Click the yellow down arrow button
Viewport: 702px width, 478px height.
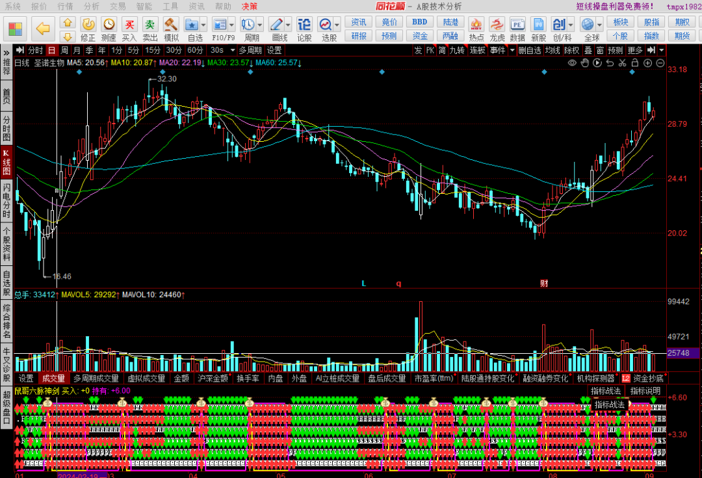[67, 36]
